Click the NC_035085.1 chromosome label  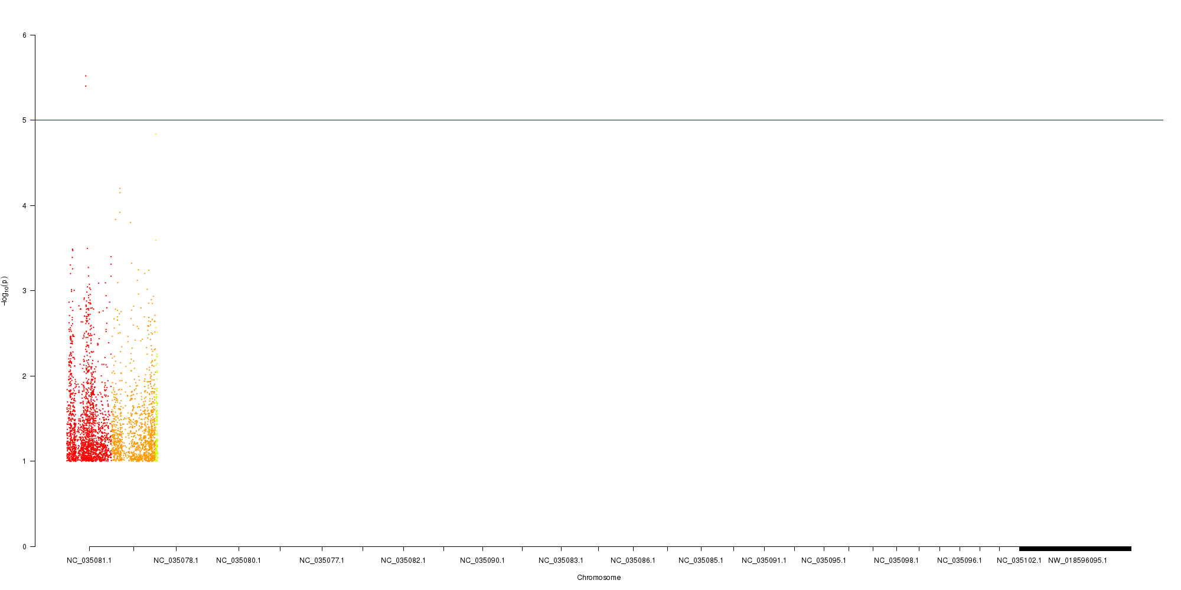(701, 560)
